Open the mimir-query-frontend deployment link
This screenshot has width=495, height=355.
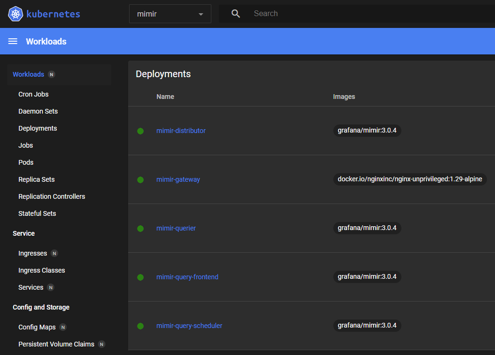tap(187, 277)
